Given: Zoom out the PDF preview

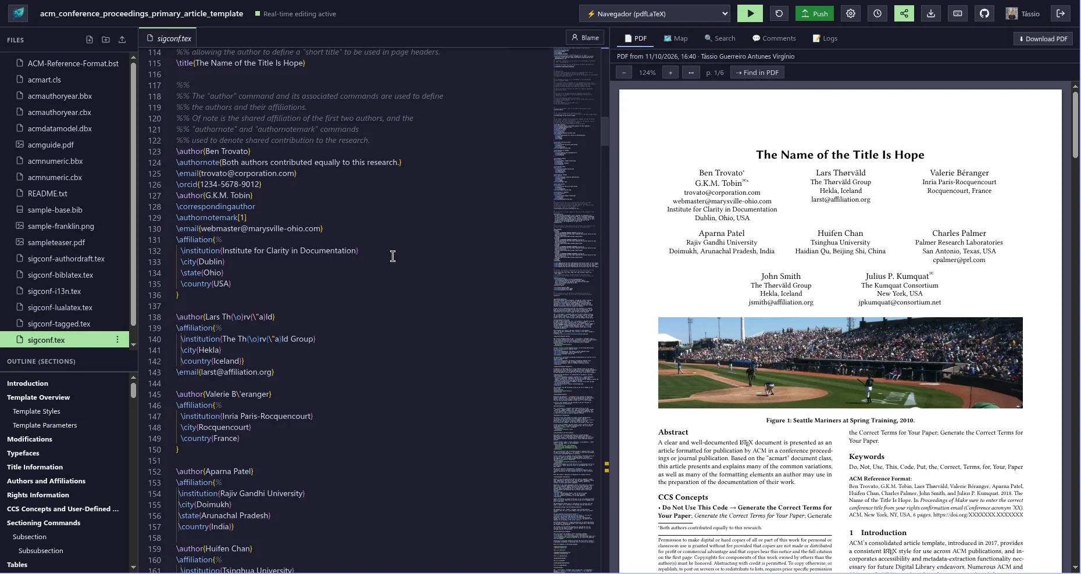Looking at the screenshot, I should pyautogui.click(x=624, y=73).
